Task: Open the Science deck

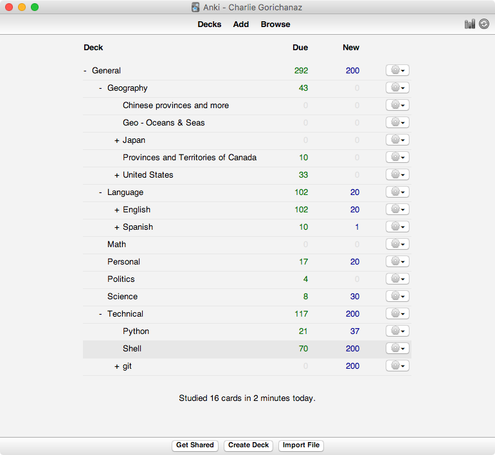Action: pyautogui.click(x=122, y=297)
